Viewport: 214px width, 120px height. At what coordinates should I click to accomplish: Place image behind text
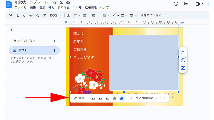(x=115, y=98)
